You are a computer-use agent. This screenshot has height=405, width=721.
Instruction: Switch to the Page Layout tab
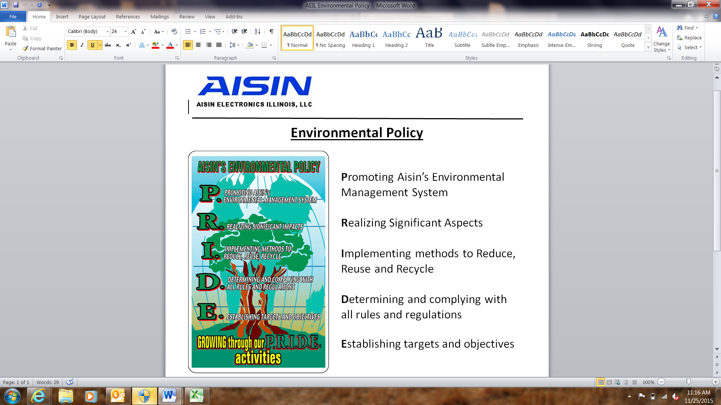click(92, 16)
